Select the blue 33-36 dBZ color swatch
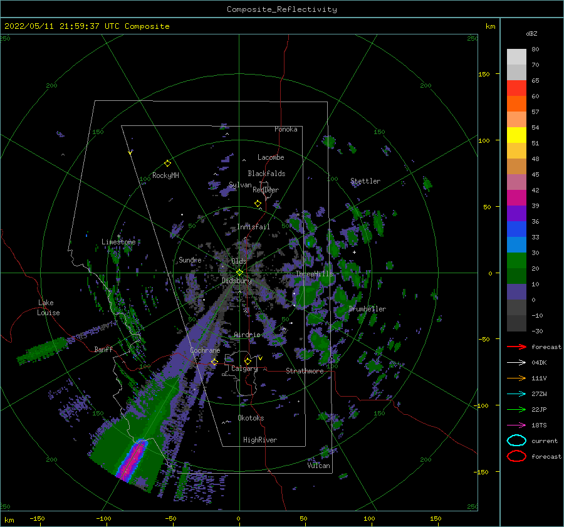564x527 pixels. (x=516, y=229)
